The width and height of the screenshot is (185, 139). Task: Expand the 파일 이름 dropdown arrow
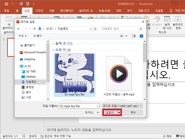tap(98, 106)
